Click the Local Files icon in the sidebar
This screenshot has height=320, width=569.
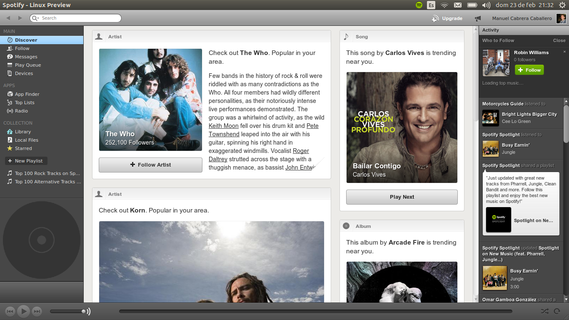pyautogui.click(x=10, y=140)
